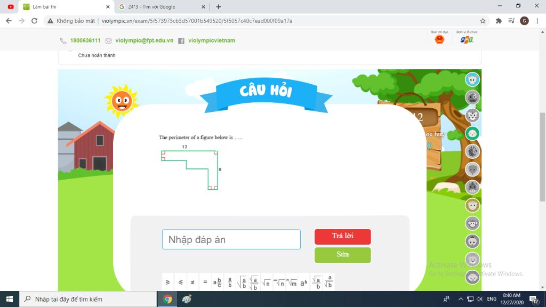This screenshot has height=307, width=546.
Task: Click the FPT organizer logo
Action: coord(467,39)
